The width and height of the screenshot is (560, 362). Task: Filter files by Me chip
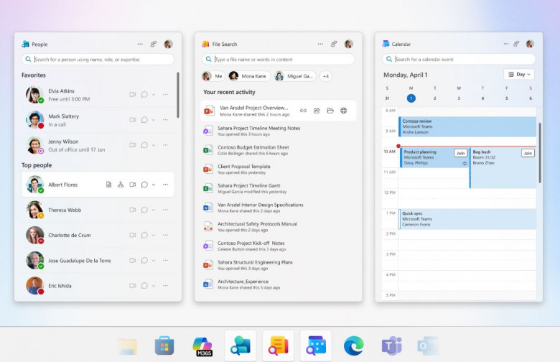(213, 76)
